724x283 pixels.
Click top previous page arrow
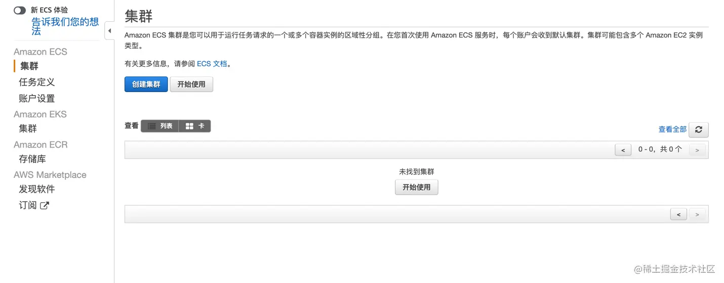[623, 150]
